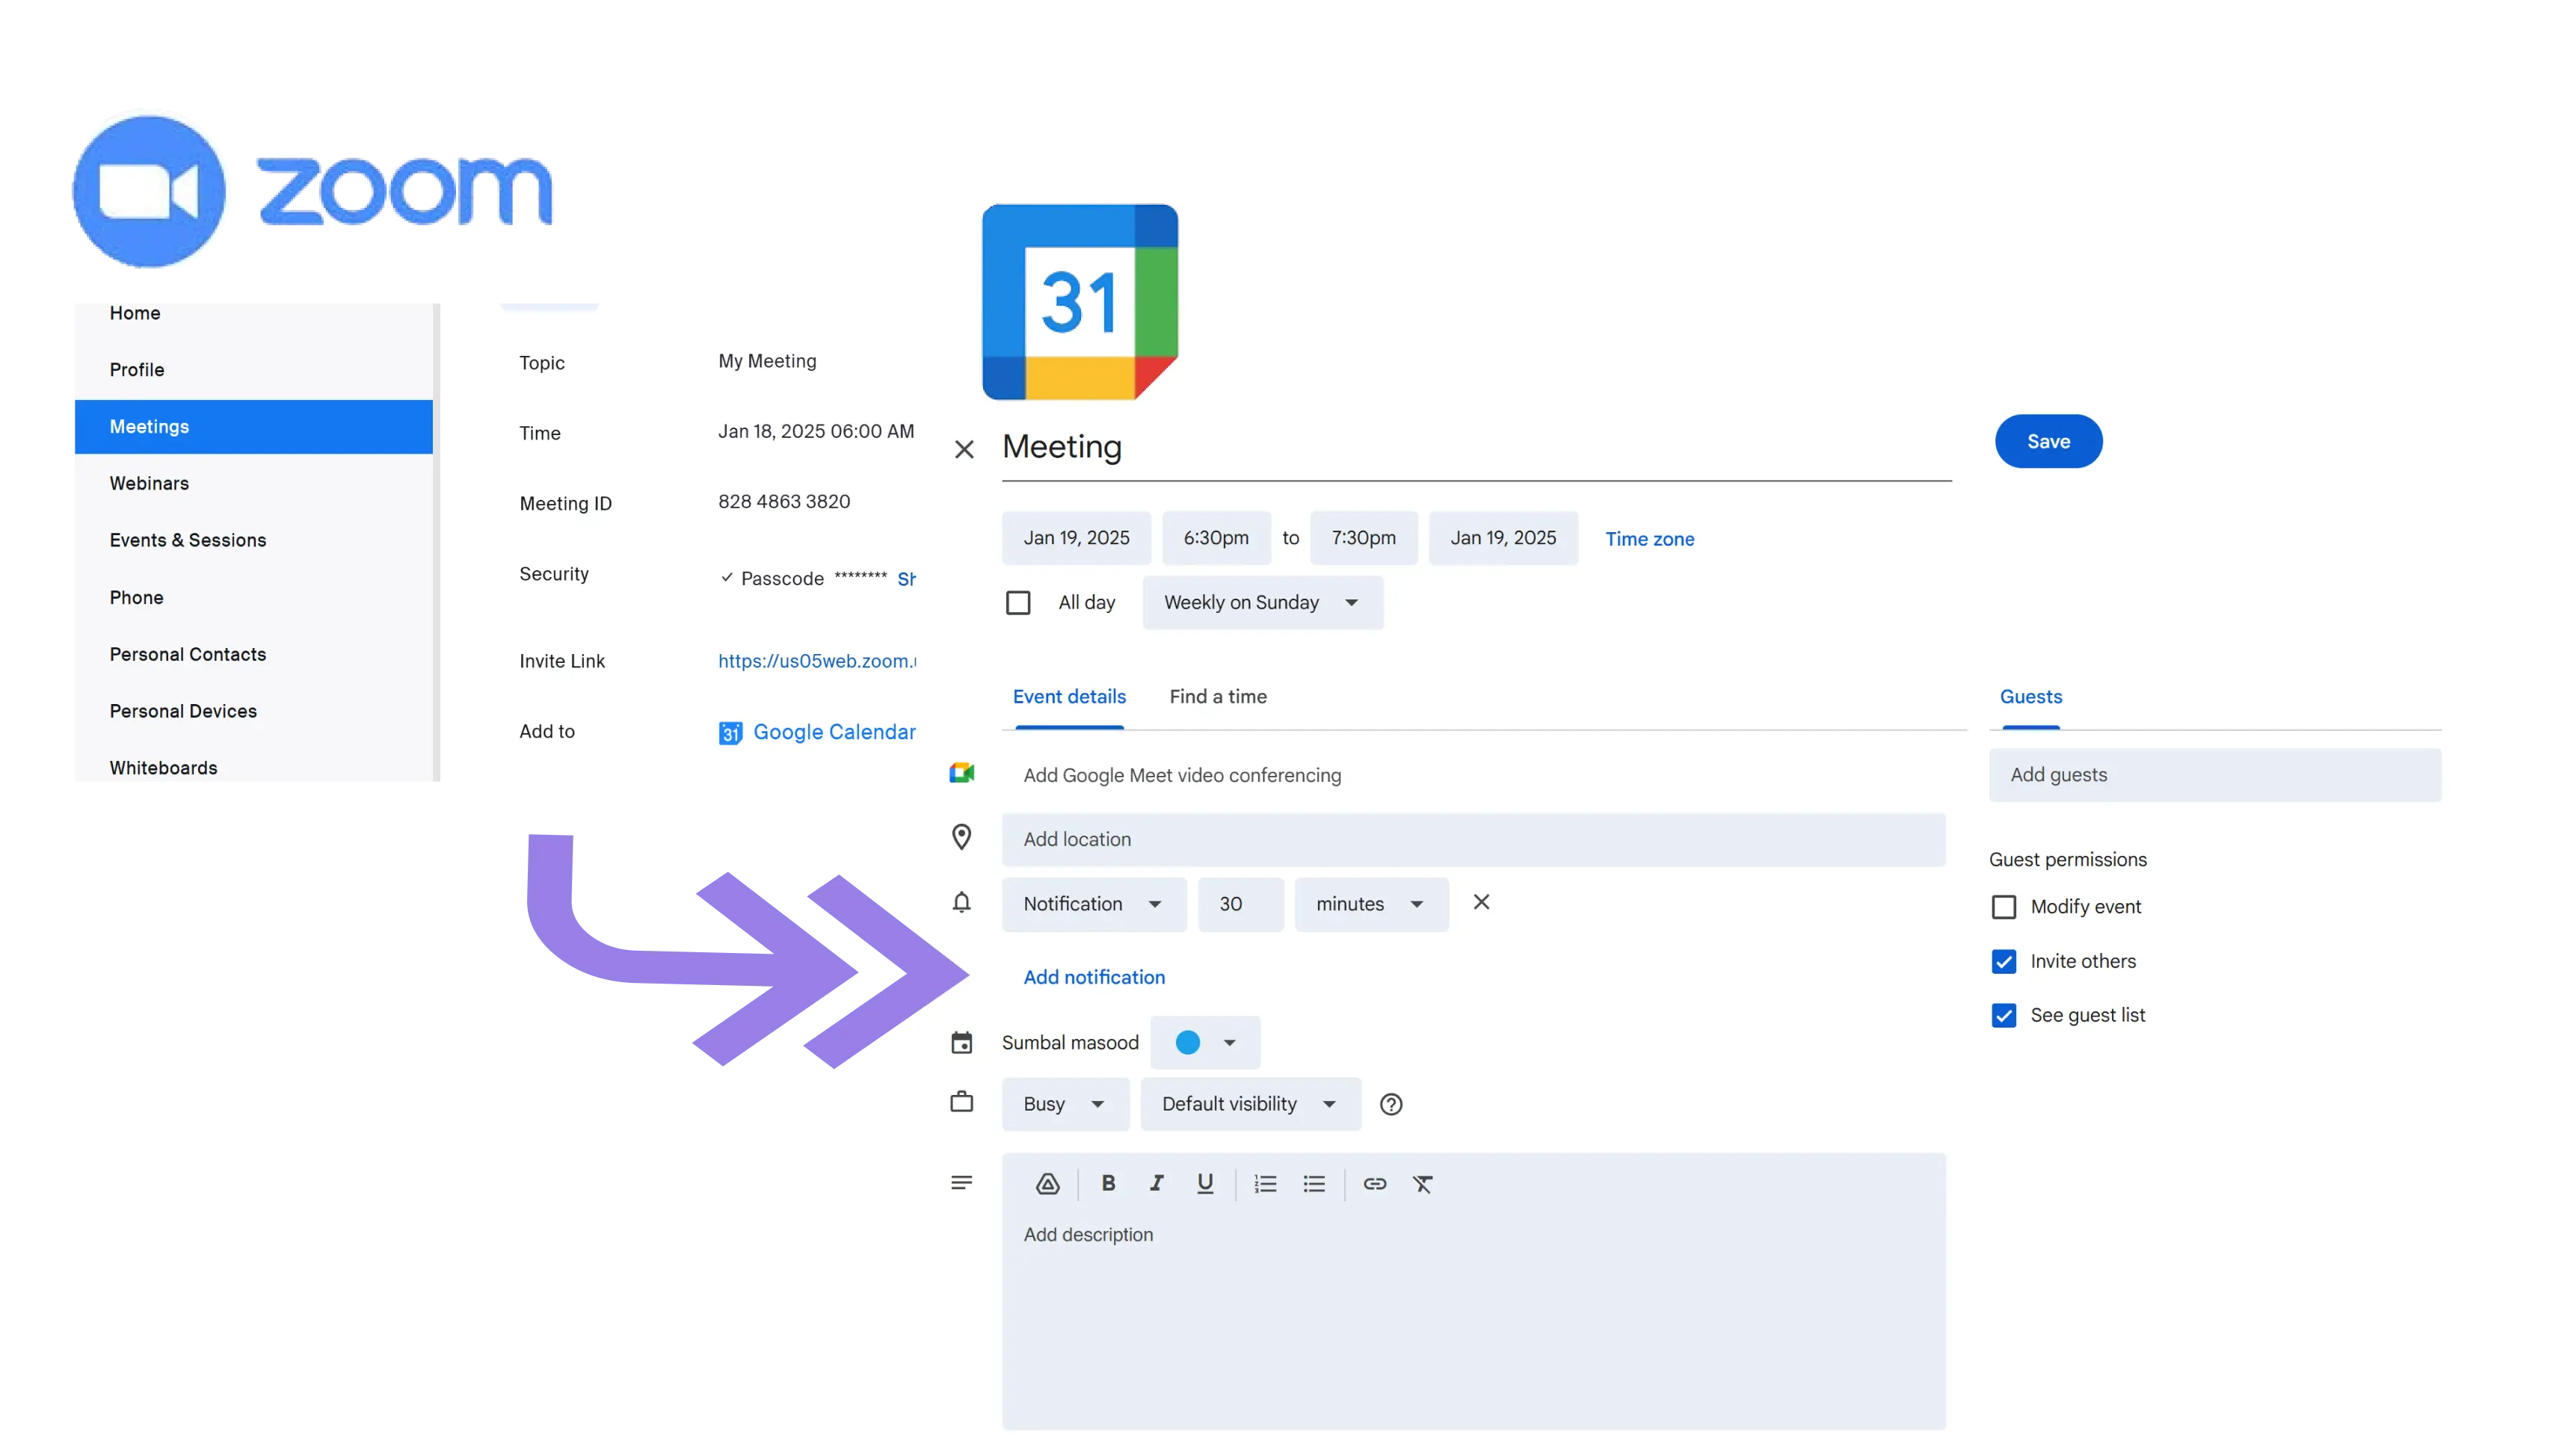
Task: Insert a numbered list
Action: [1265, 1184]
